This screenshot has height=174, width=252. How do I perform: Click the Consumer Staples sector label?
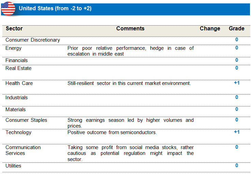pos(26,120)
